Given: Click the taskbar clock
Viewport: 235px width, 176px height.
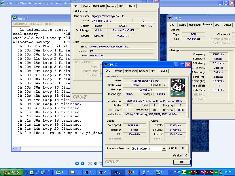Looking at the screenshot, I should pos(228,173).
